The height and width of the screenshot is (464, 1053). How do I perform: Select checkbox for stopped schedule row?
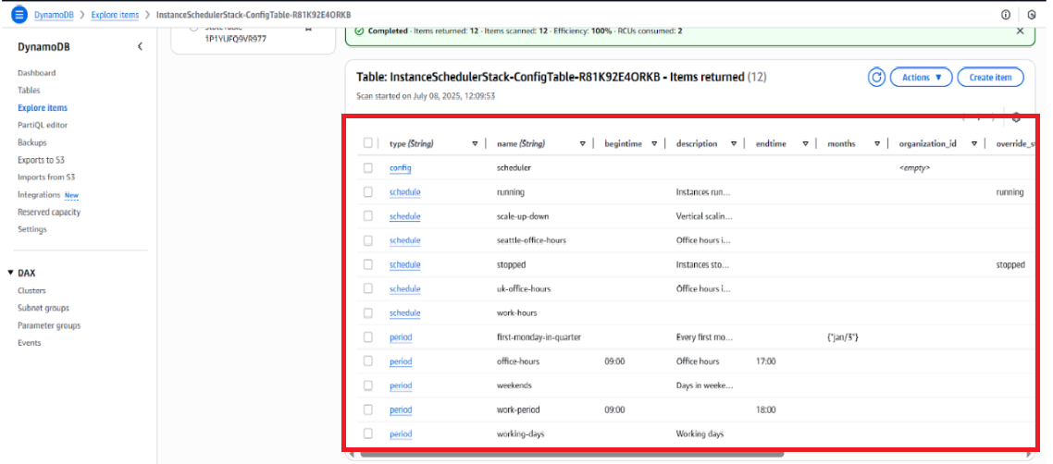point(368,264)
